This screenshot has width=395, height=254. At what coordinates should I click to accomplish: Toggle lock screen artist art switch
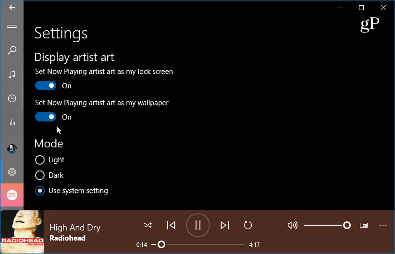46,85
